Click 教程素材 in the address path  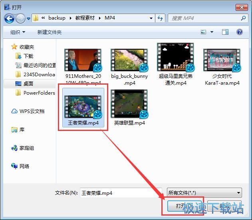click(x=85, y=18)
